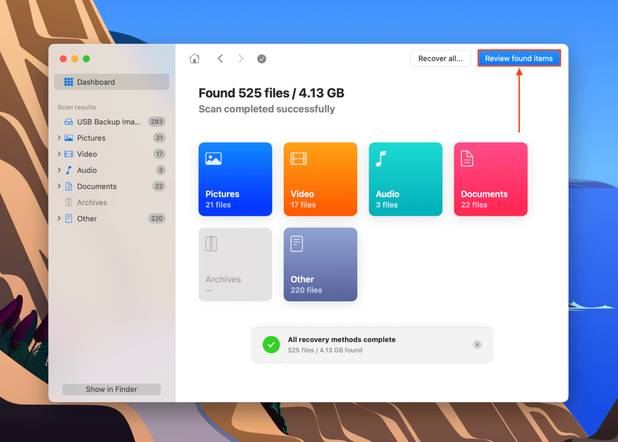Click the zip icon on Archives card
The width and height of the screenshot is (618, 442).
tap(211, 243)
